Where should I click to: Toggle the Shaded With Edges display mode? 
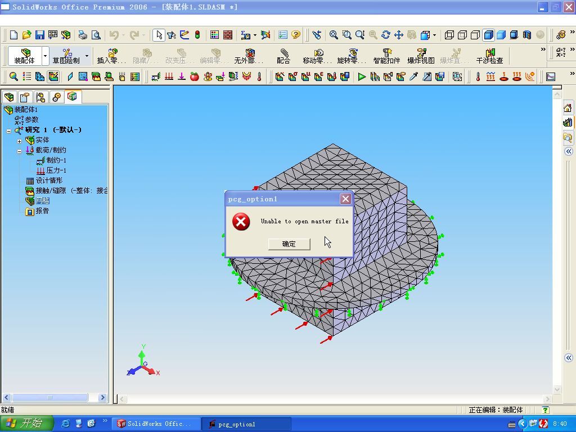(x=488, y=35)
